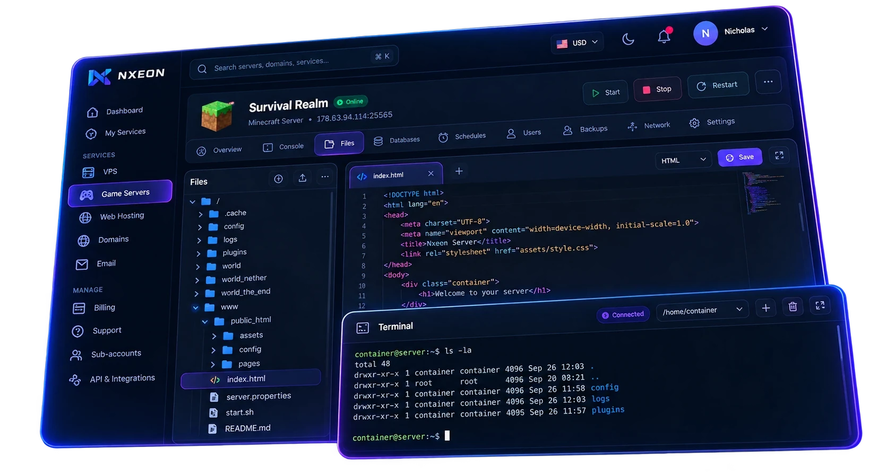Screen dimensions: 878x476
Task: Open the Users tab
Action: [523, 133]
